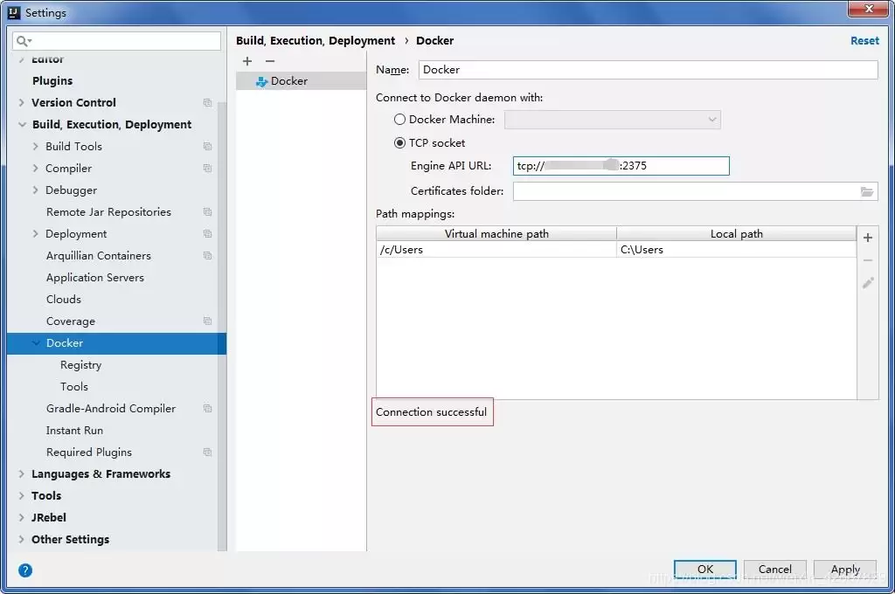Click the edit path mapping pencil icon
This screenshot has width=895, height=594.
(868, 283)
